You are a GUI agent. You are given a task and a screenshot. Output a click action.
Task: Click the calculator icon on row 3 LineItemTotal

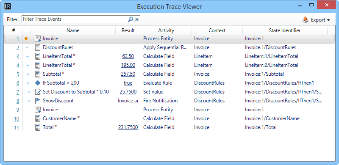coord(38,56)
